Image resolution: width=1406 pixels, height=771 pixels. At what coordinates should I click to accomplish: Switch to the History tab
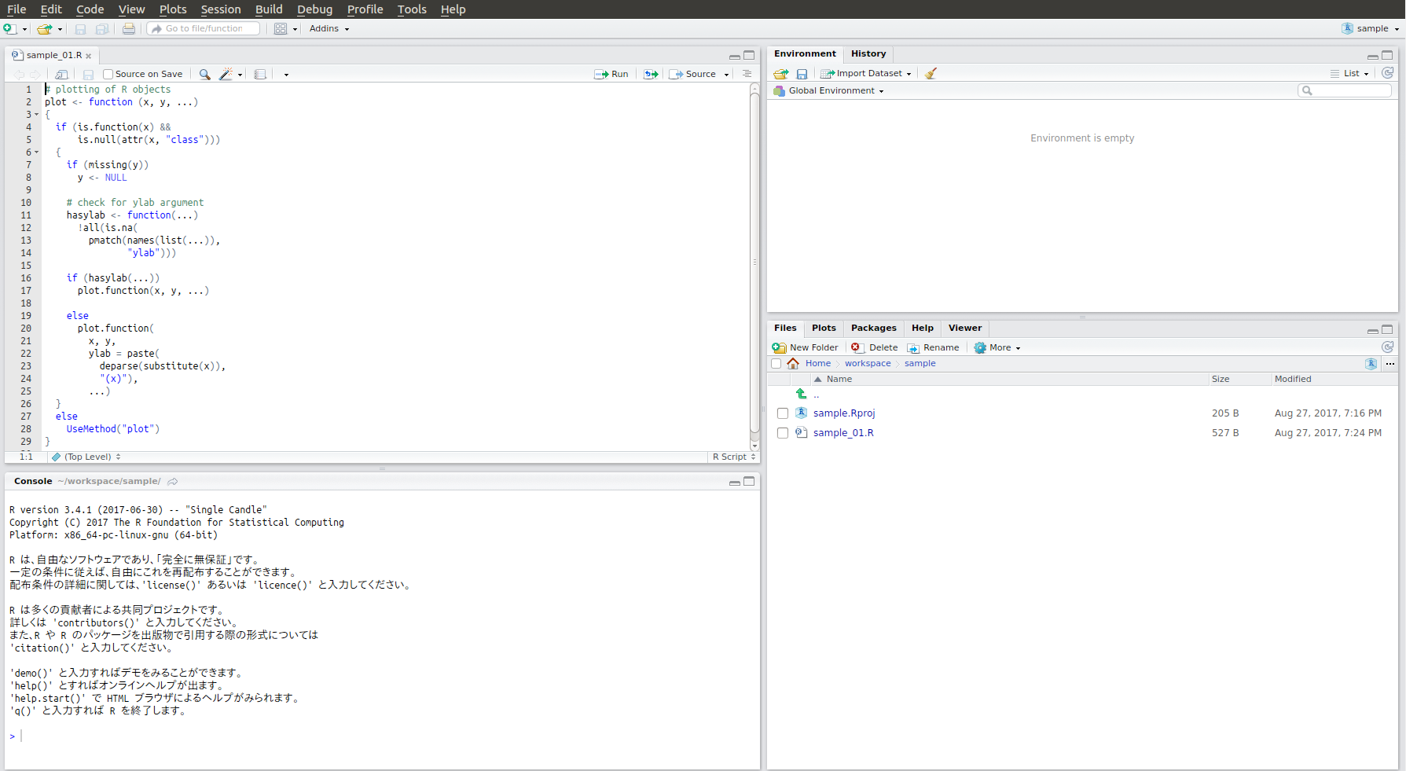(868, 54)
